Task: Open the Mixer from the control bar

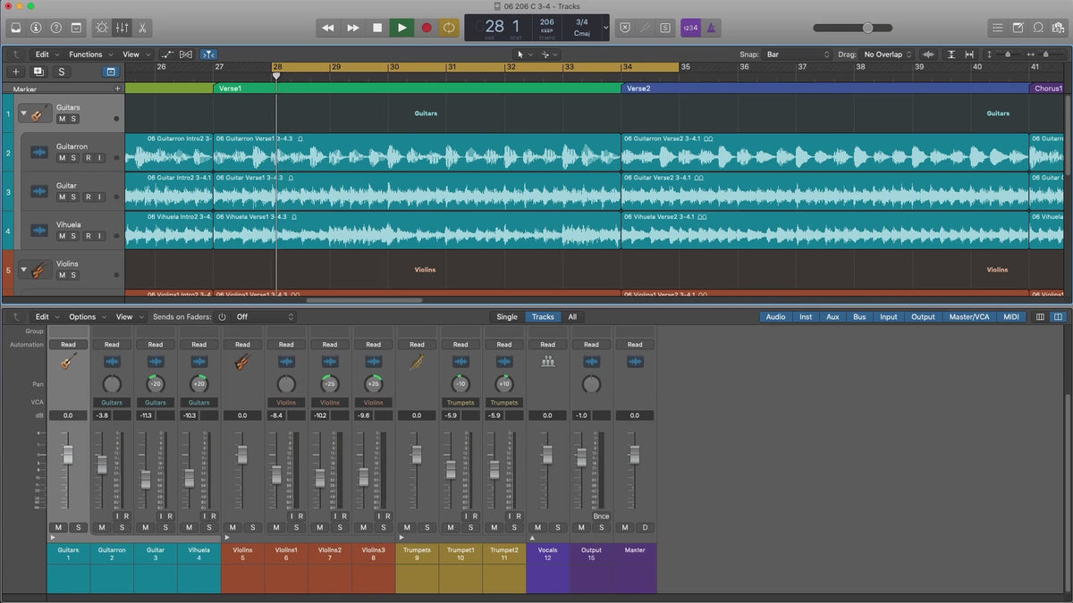Action: 123,28
